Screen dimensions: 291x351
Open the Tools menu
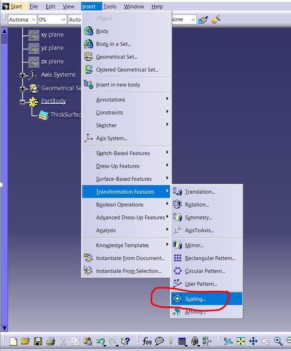(x=110, y=6)
